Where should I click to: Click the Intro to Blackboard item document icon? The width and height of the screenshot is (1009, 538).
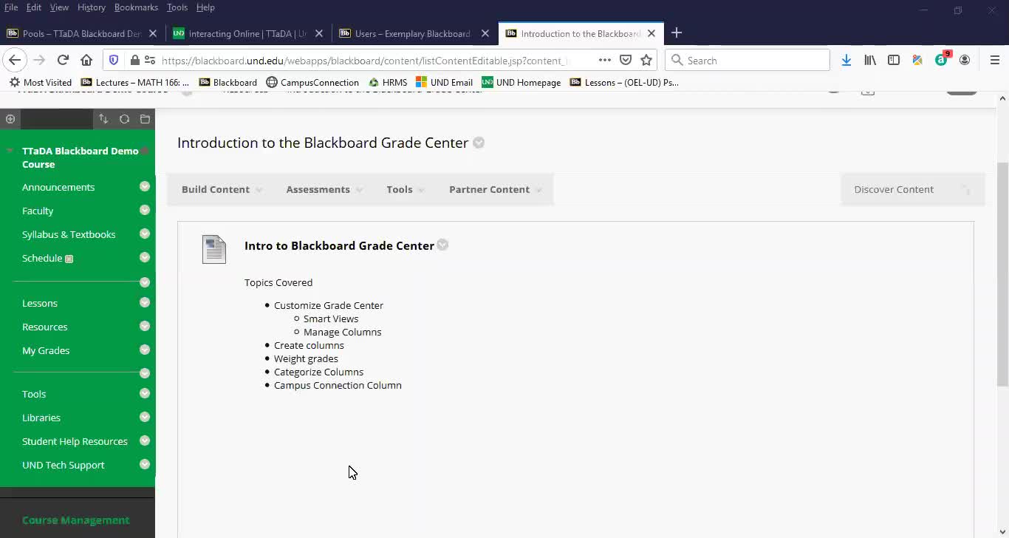point(214,250)
